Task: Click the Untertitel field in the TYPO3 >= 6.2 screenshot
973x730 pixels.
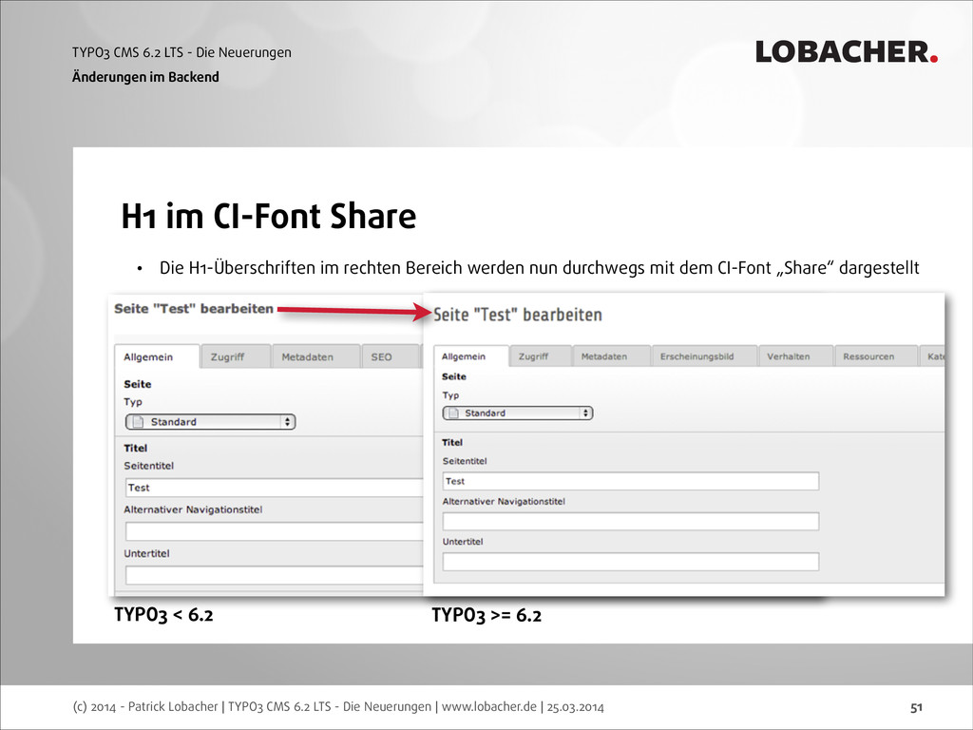Action: [631, 562]
